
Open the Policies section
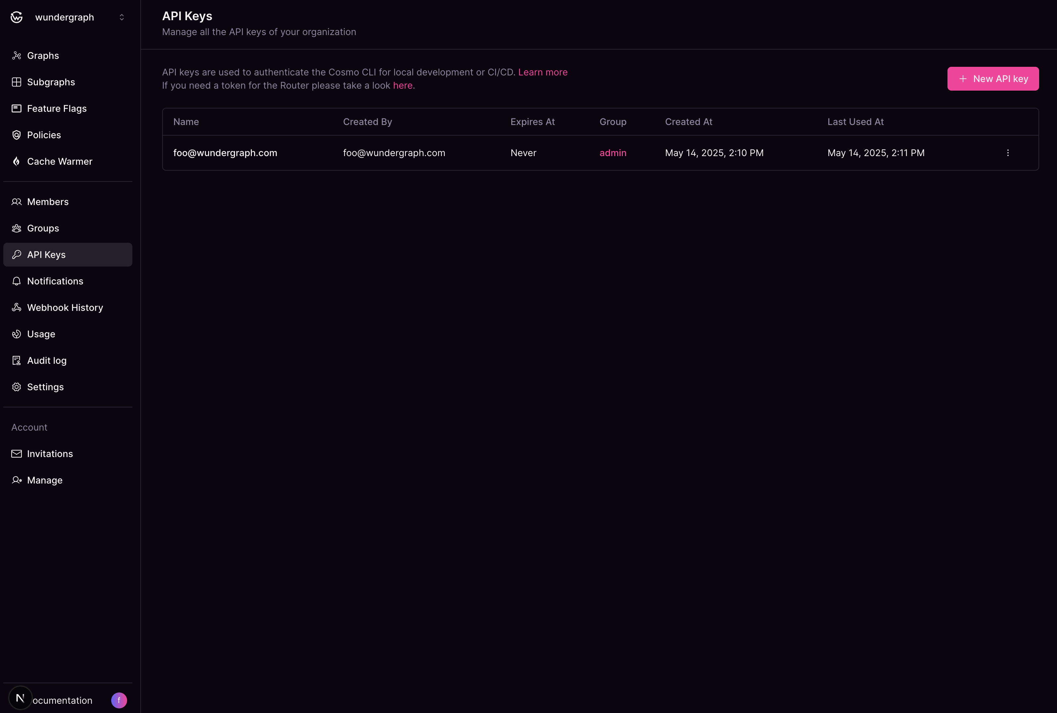[44, 135]
